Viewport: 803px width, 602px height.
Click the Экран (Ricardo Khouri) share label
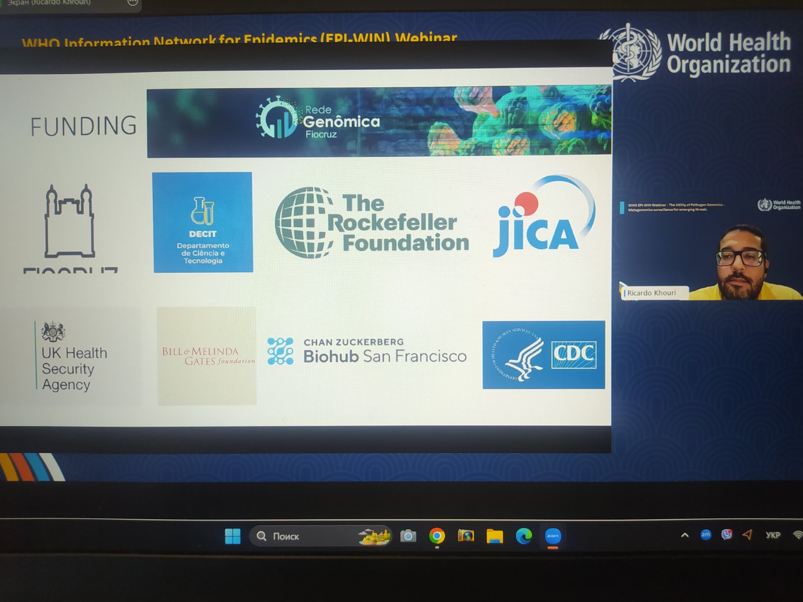(49, 3)
